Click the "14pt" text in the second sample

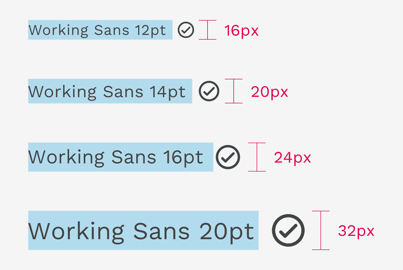click(168, 92)
